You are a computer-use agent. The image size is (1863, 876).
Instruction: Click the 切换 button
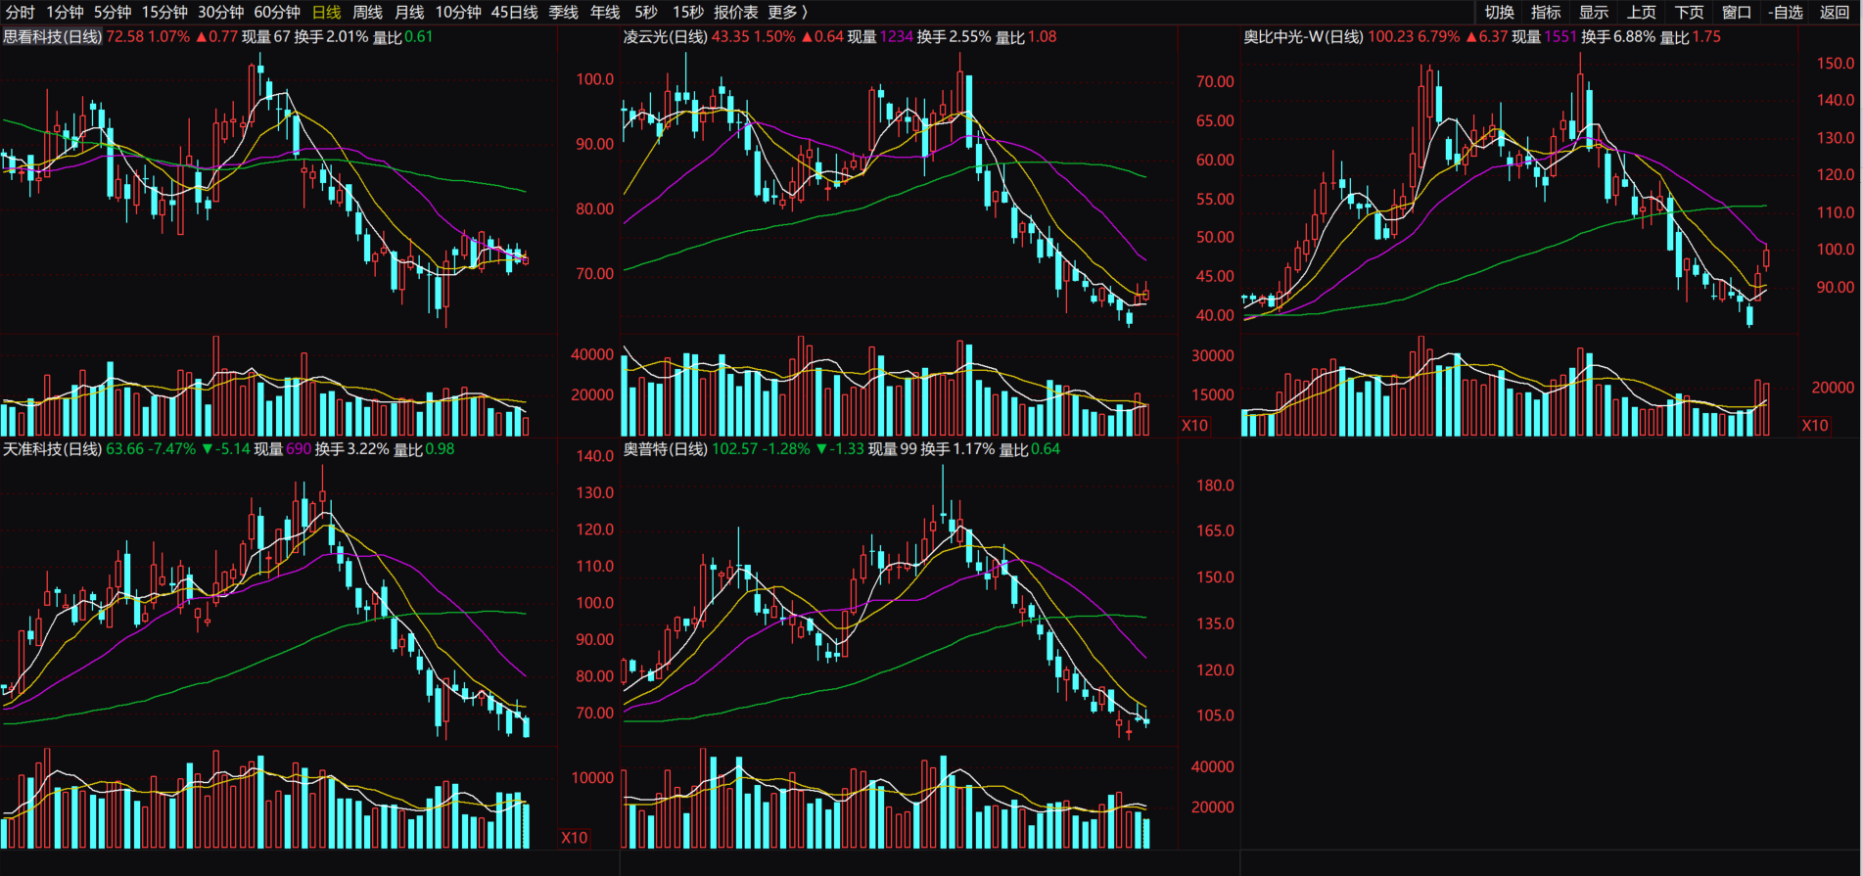1499,12
